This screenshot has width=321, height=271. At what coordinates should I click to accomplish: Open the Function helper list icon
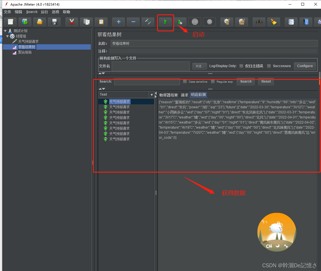pos(291,22)
